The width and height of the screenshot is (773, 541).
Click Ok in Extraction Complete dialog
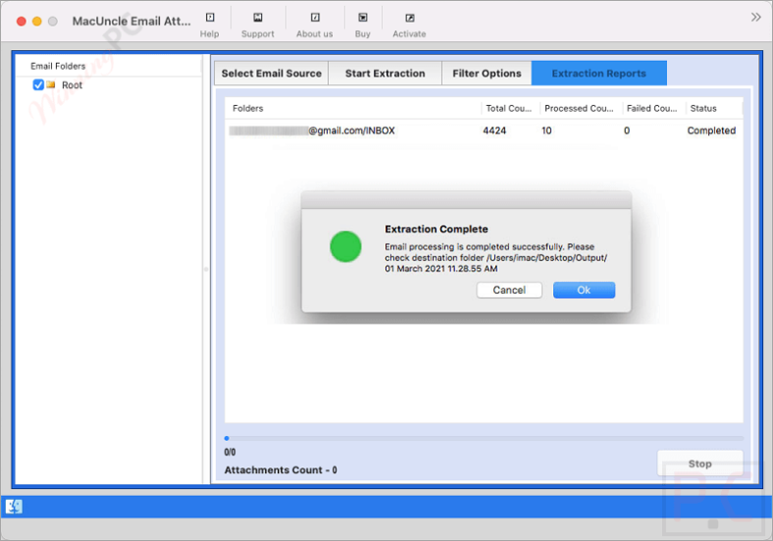(x=584, y=290)
